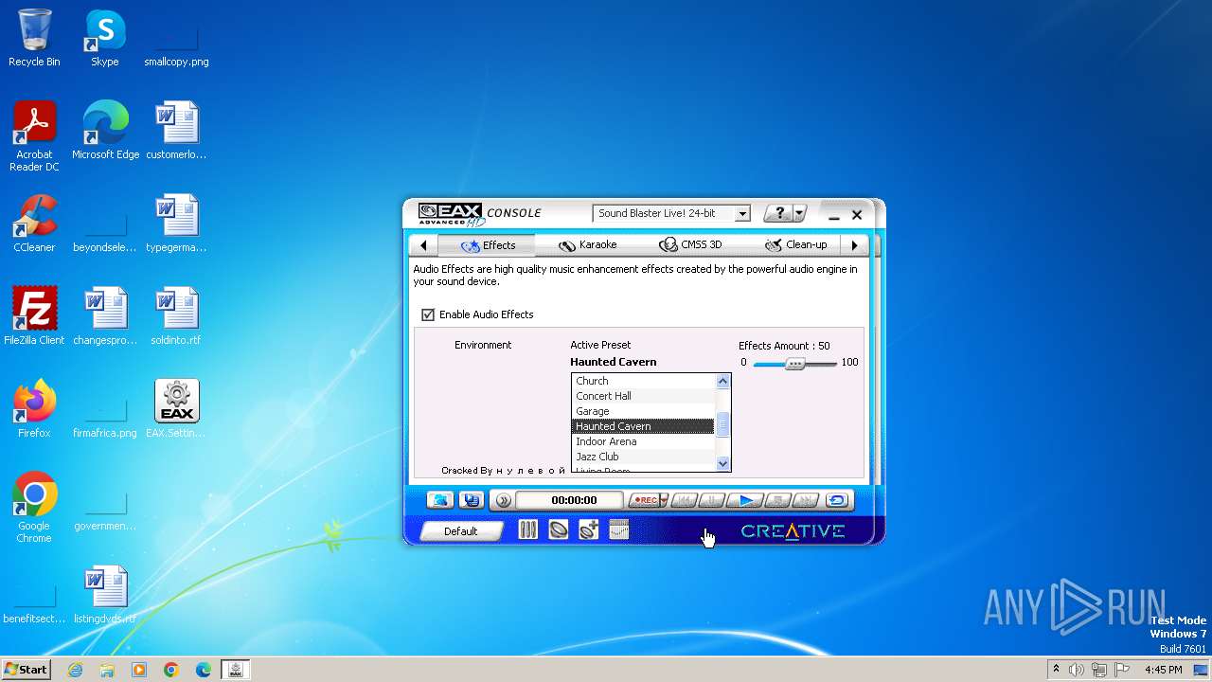Image resolution: width=1212 pixels, height=682 pixels.
Task: Open the Firefox desktop shortcut
Action: click(34, 409)
